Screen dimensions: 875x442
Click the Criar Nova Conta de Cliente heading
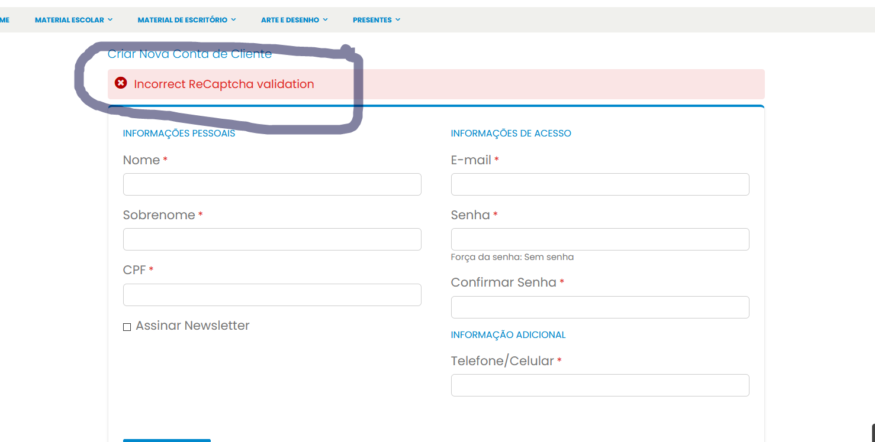pos(189,54)
